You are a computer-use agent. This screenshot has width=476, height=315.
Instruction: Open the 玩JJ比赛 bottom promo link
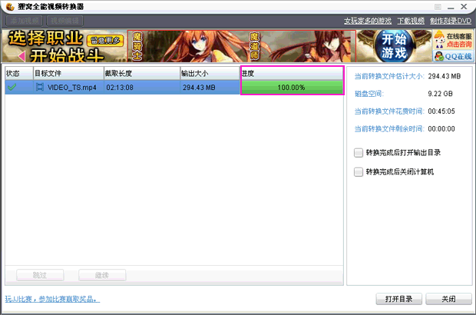pos(52,299)
